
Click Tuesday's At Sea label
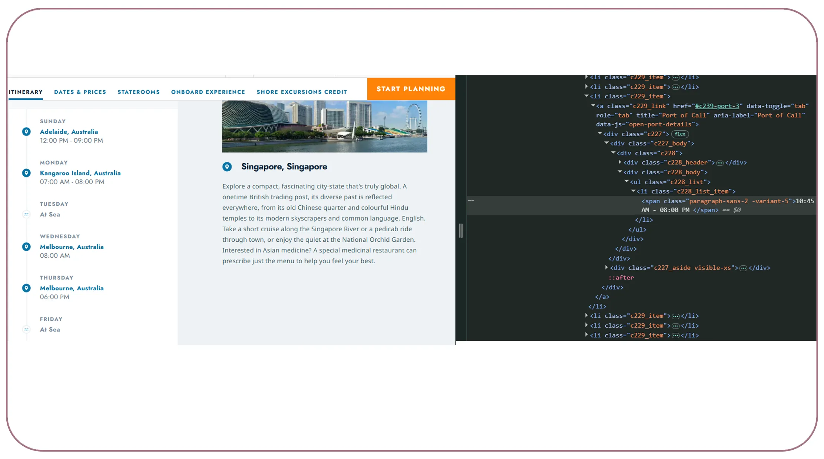(50, 215)
